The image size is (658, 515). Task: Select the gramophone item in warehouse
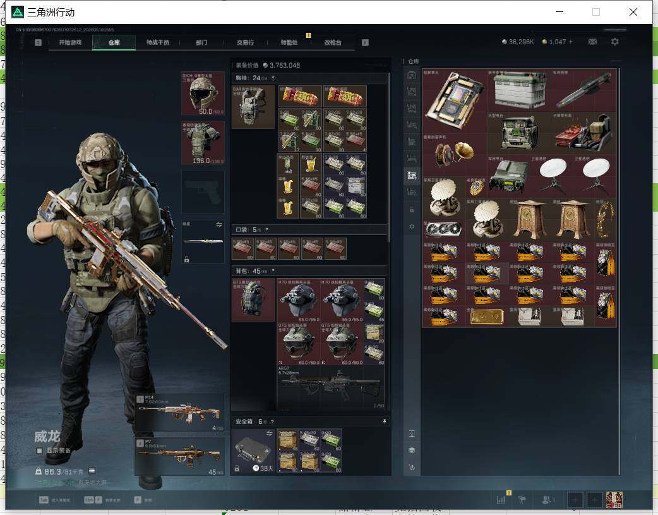(x=455, y=155)
